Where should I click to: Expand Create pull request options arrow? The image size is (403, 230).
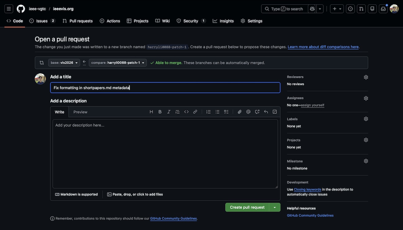275,207
